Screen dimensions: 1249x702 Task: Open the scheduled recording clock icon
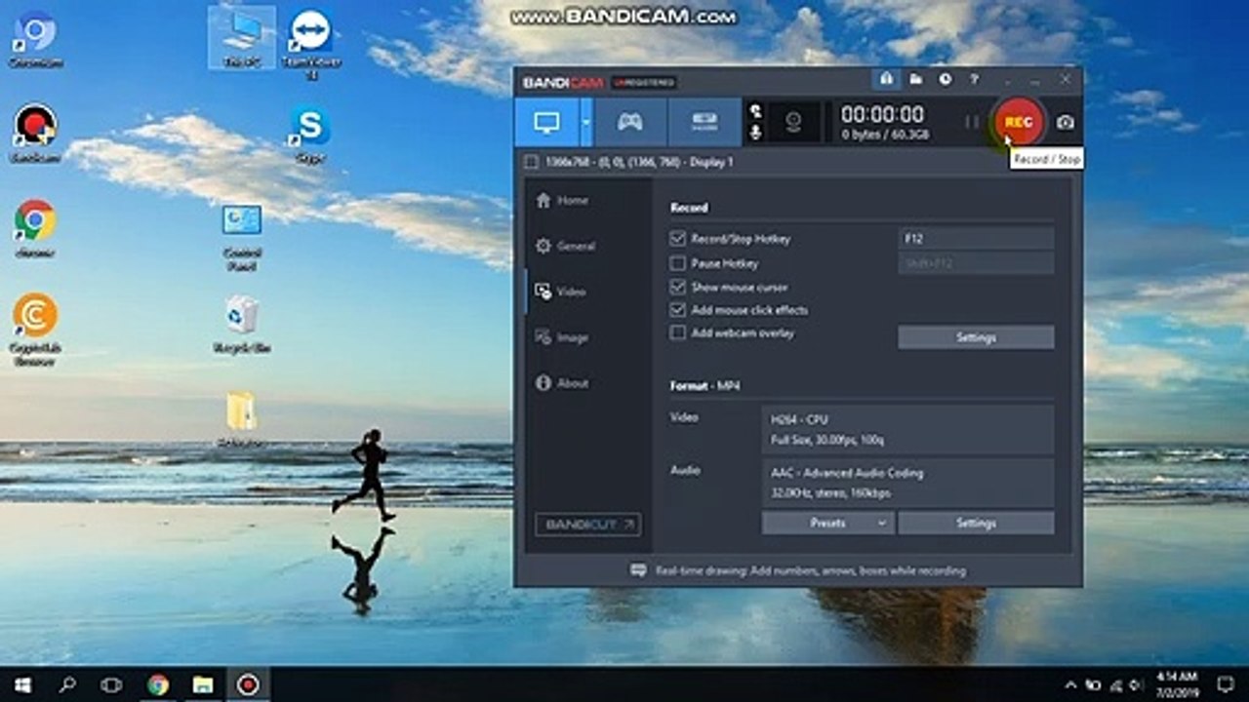[x=945, y=79]
